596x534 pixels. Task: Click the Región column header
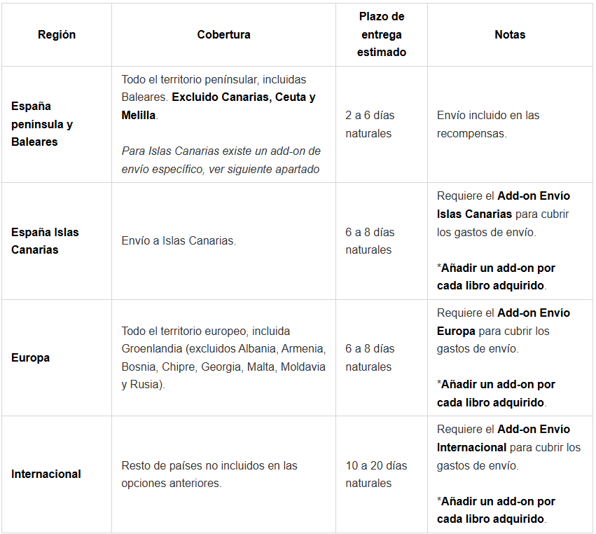pos(57,34)
